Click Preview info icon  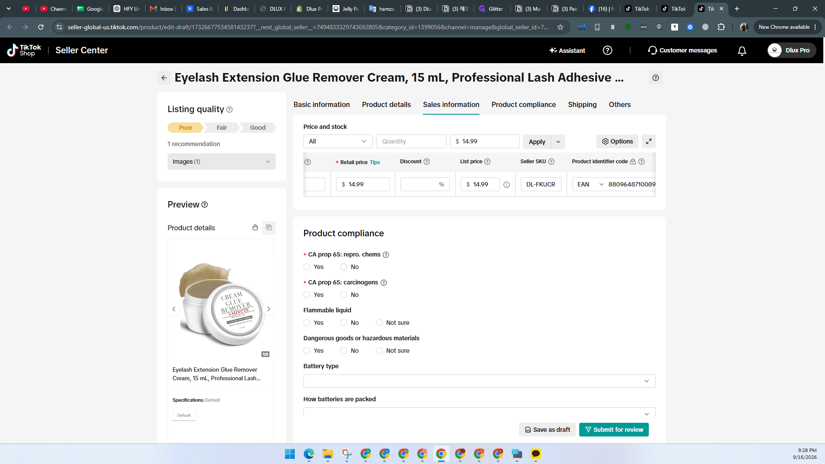point(205,205)
